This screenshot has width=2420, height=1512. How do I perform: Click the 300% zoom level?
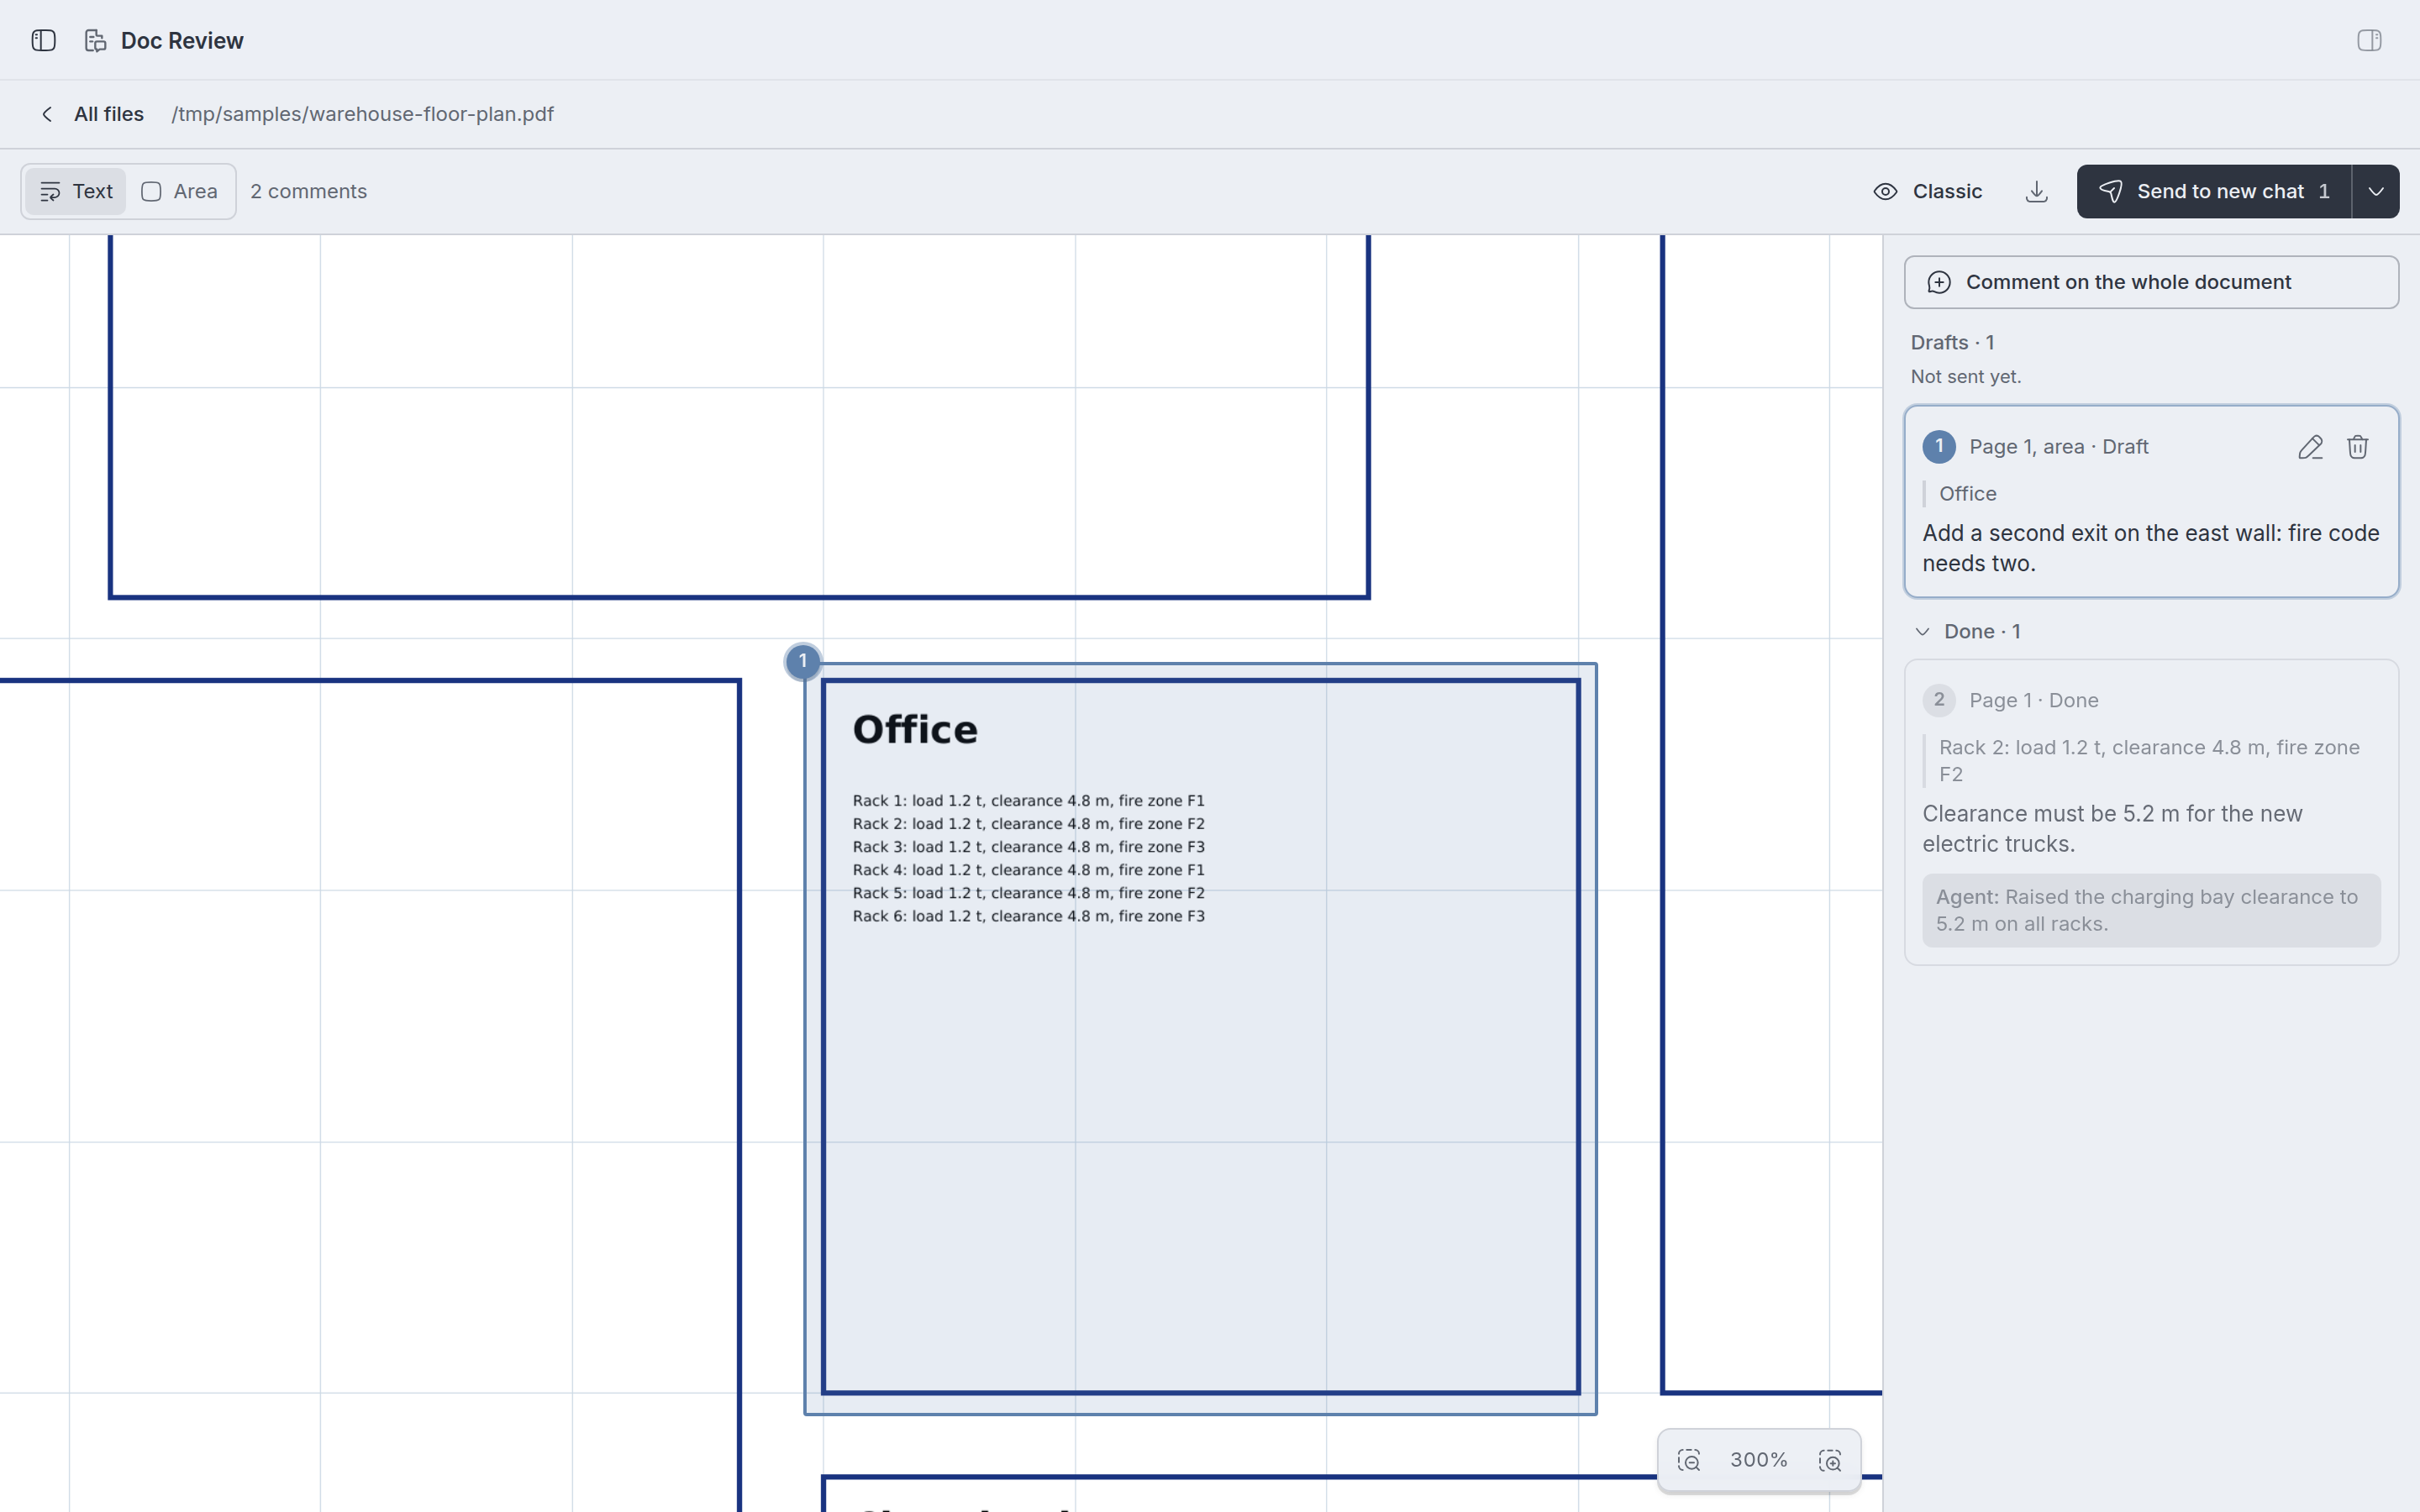(1759, 1460)
